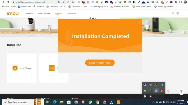Click the Windows Security shield tray icon
This screenshot has width=188, height=105.
150,85
